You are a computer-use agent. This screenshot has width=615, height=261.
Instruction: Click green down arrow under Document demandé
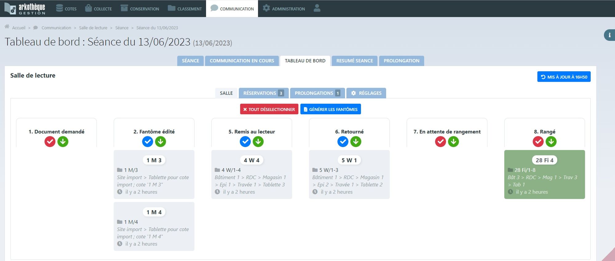pos(63,142)
